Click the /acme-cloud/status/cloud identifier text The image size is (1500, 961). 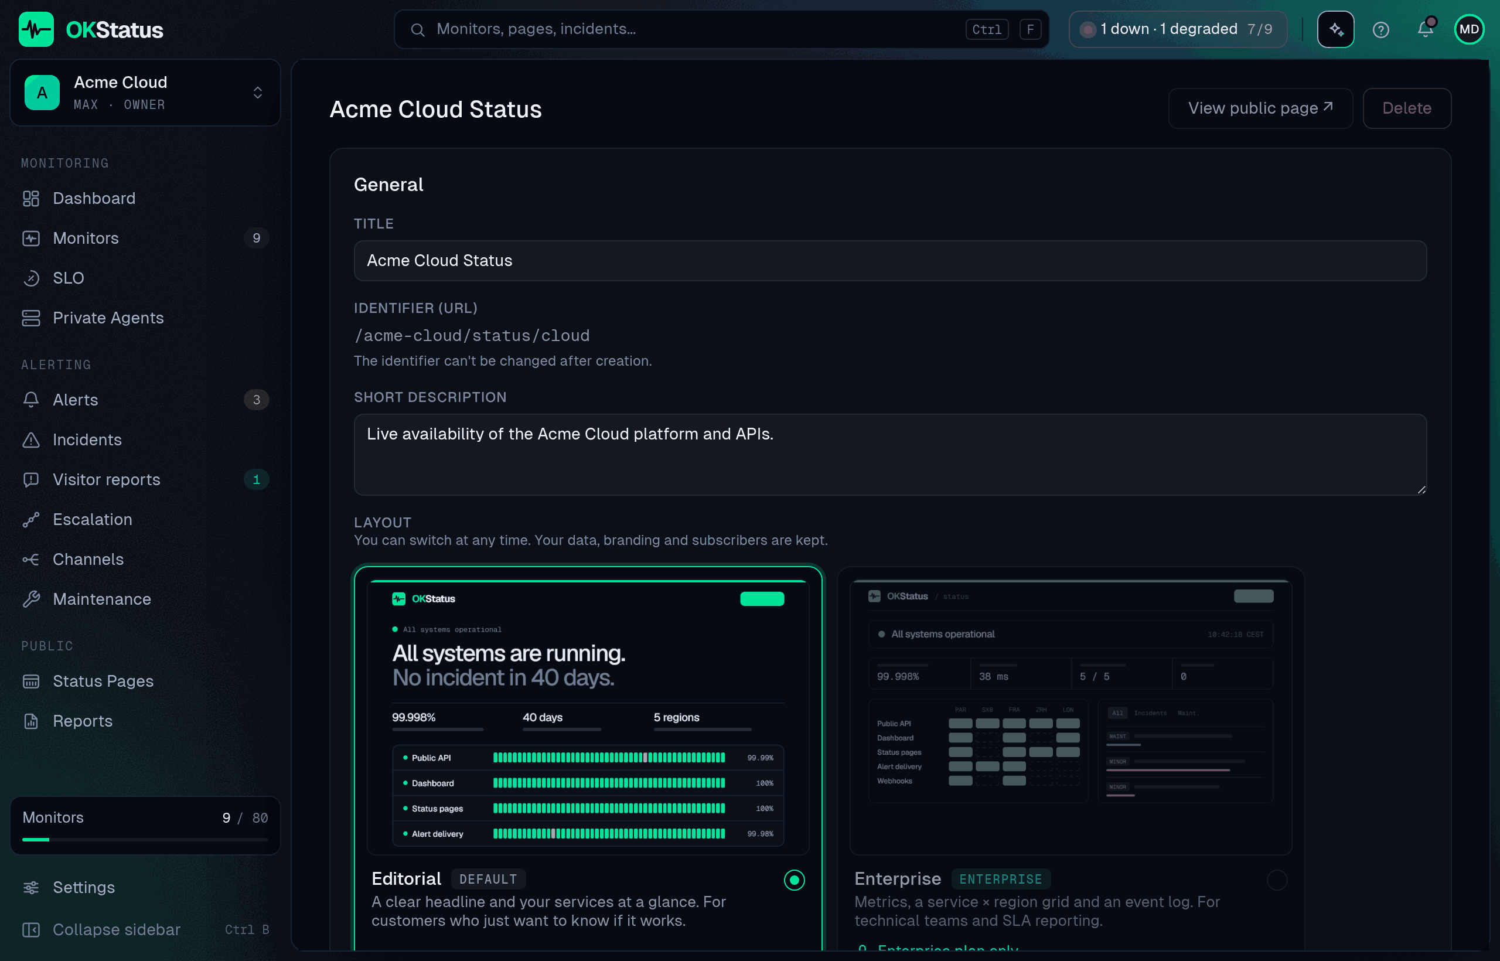(472, 336)
